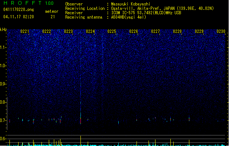Select the observer name Masayuki Kobayashi
Viewport: 229px width, 146px height.
(131, 4)
